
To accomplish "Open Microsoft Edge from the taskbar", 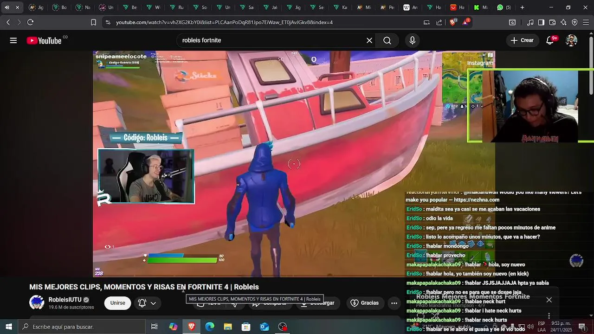I will (210, 327).
